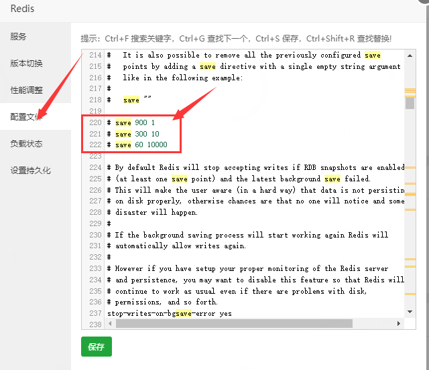Click "continue to work as usual" line
Viewport: 429px width, 370px height.
pyautogui.click(x=237, y=291)
